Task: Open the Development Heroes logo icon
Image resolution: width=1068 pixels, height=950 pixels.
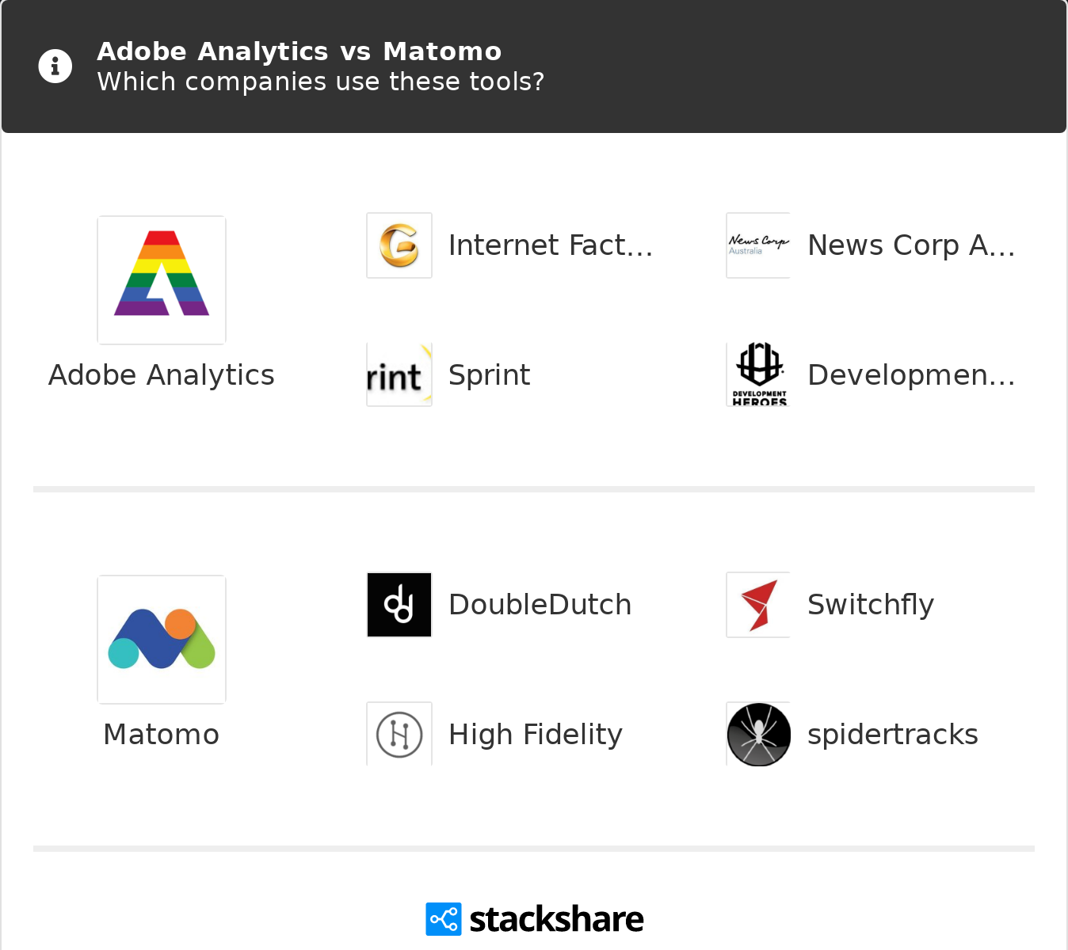Action: pos(758,375)
